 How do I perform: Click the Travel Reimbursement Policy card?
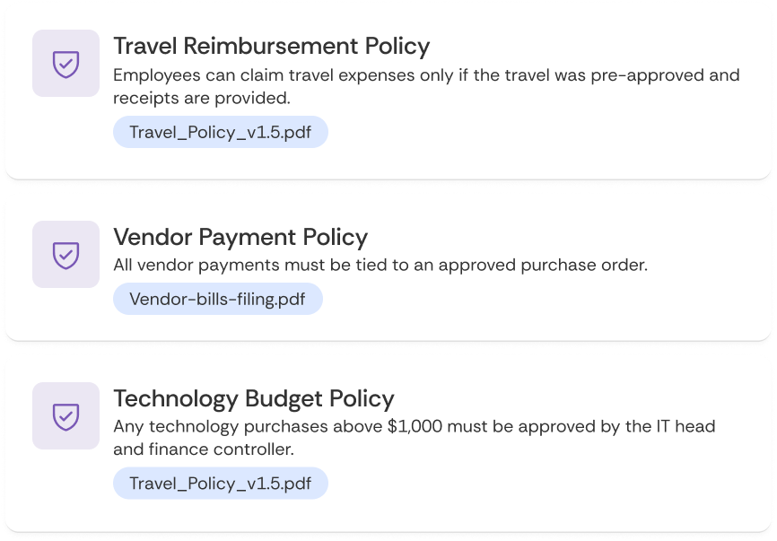pyautogui.click(x=388, y=92)
